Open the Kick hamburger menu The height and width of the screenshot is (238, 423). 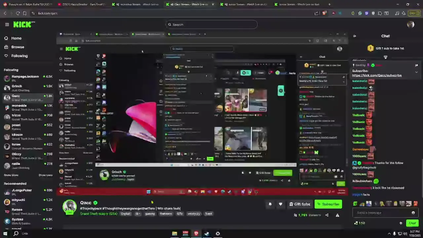[x=7, y=24]
